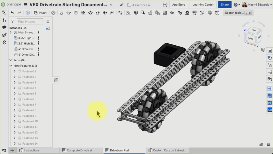Click the filter funnel icon
This screenshot has width=273, height=154.
tap(13, 21)
